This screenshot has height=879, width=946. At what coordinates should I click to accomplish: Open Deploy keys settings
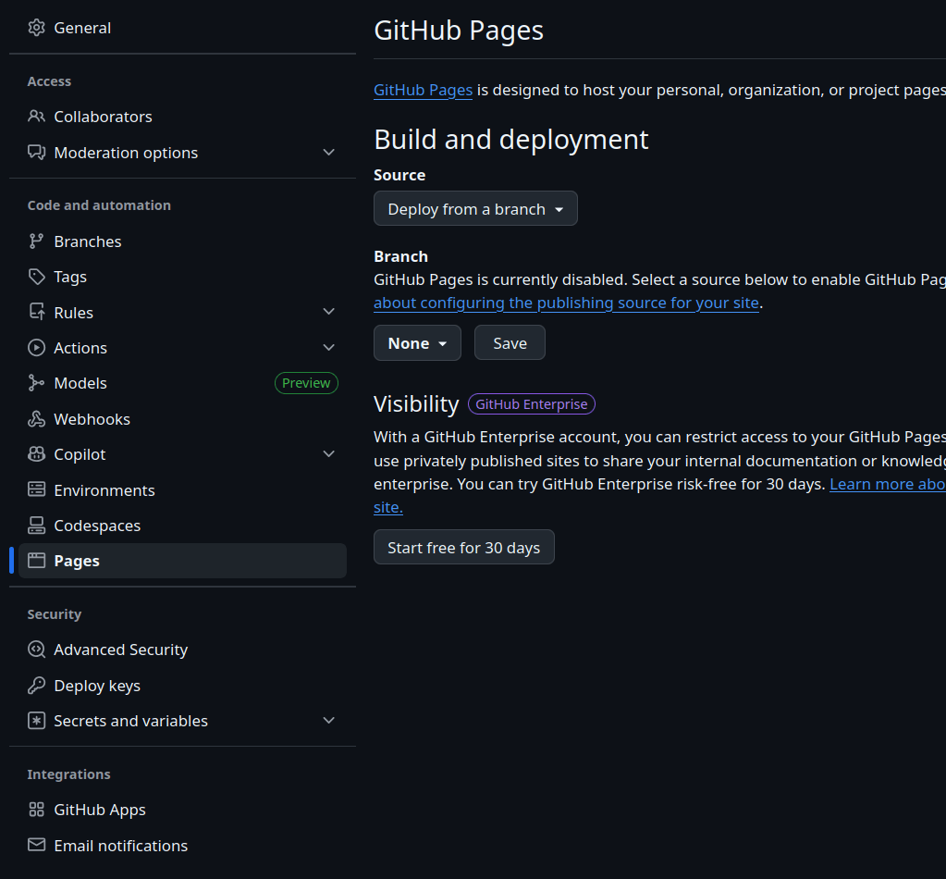pyautogui.click(x=182, y=686)
